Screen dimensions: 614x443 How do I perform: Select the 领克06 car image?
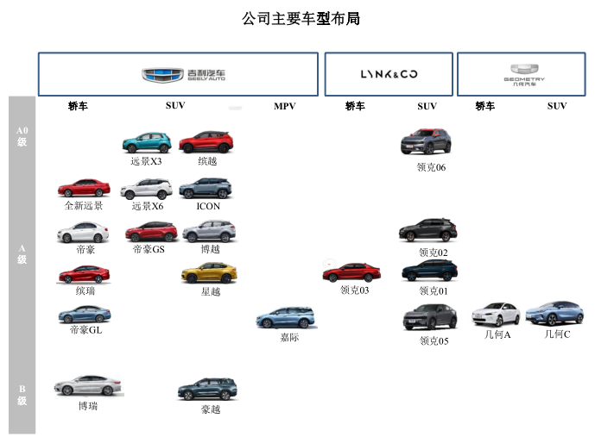tap(426, 141)
